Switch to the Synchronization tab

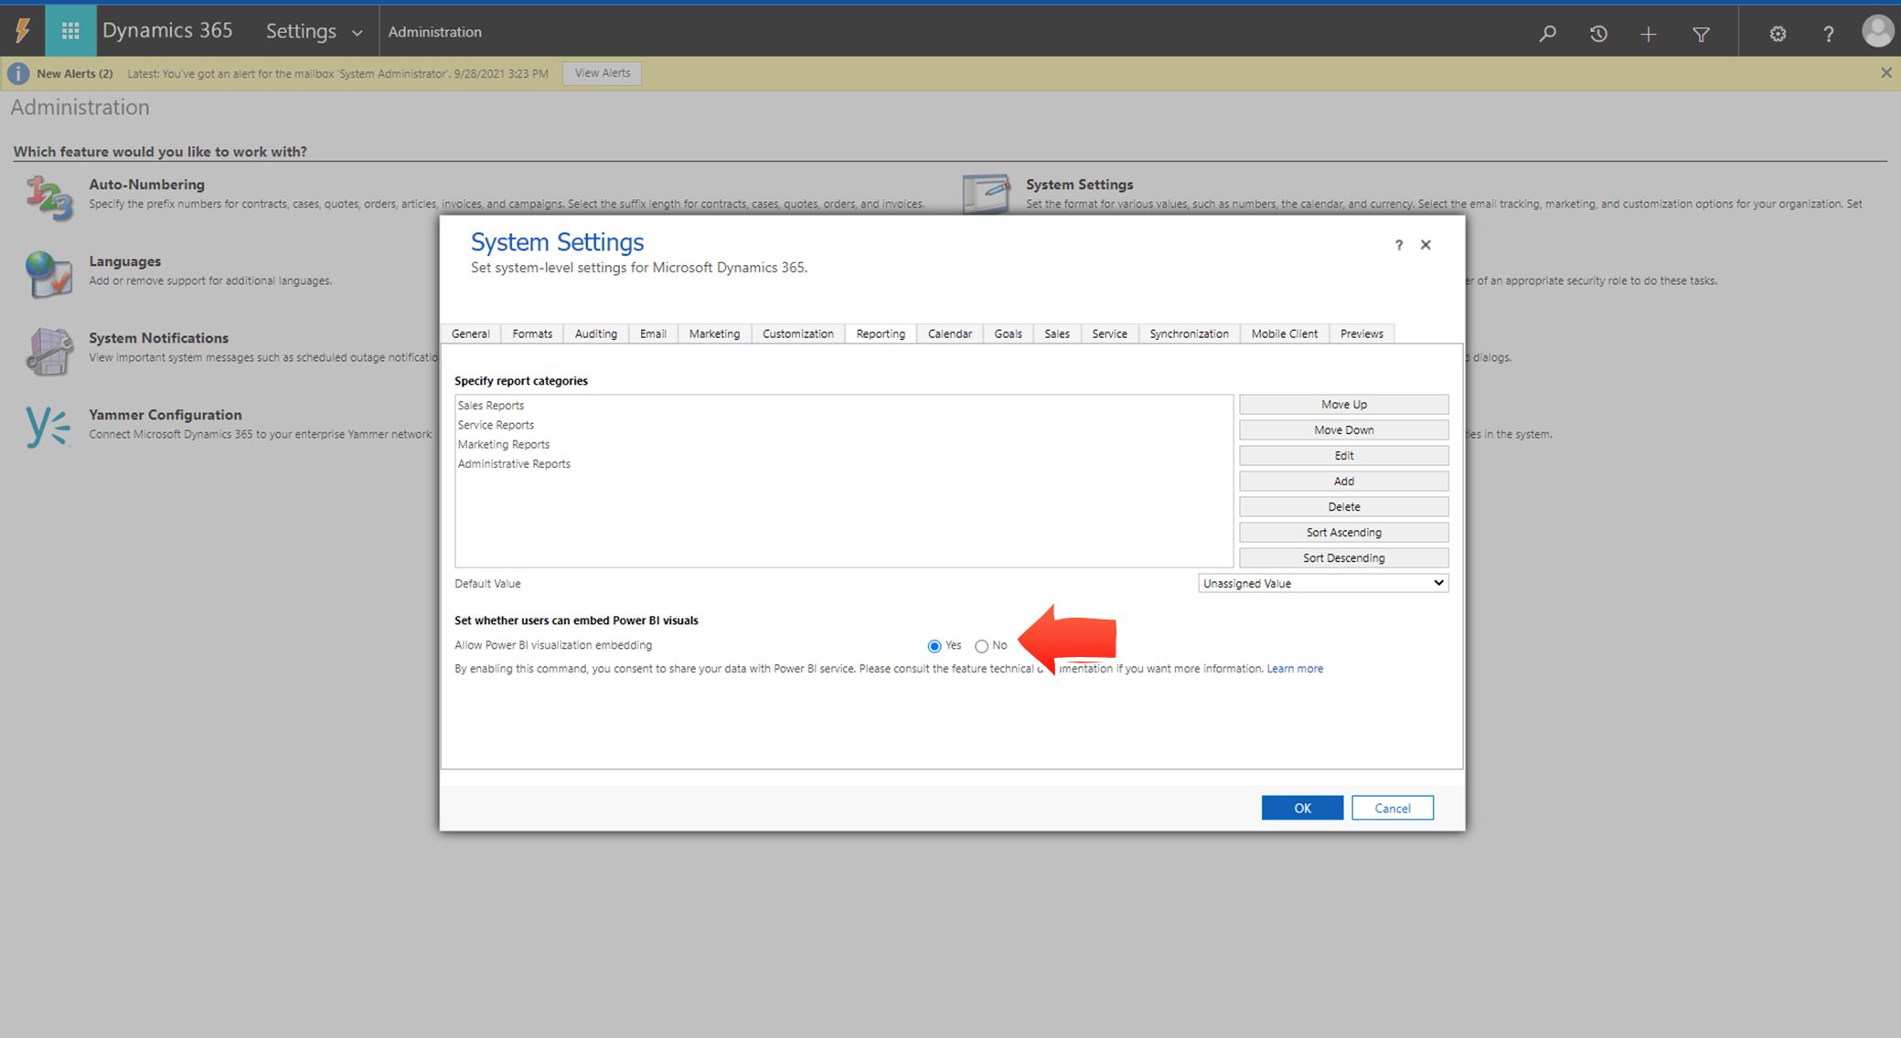click(1189, 334)
